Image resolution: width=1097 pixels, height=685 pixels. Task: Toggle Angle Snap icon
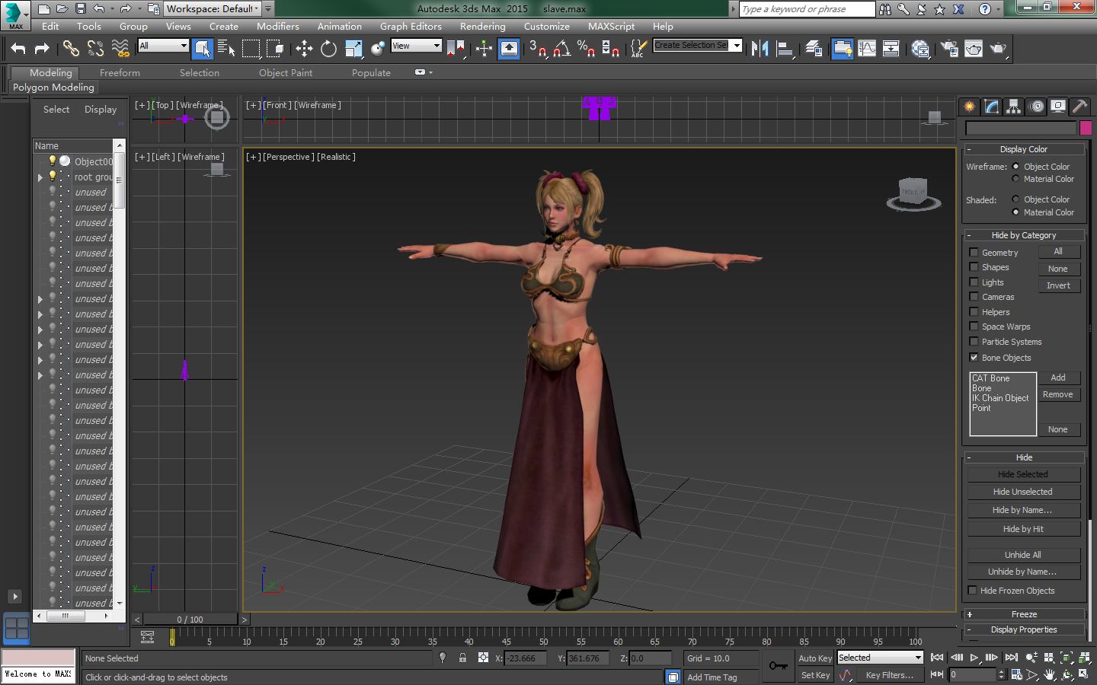(561, 49)
